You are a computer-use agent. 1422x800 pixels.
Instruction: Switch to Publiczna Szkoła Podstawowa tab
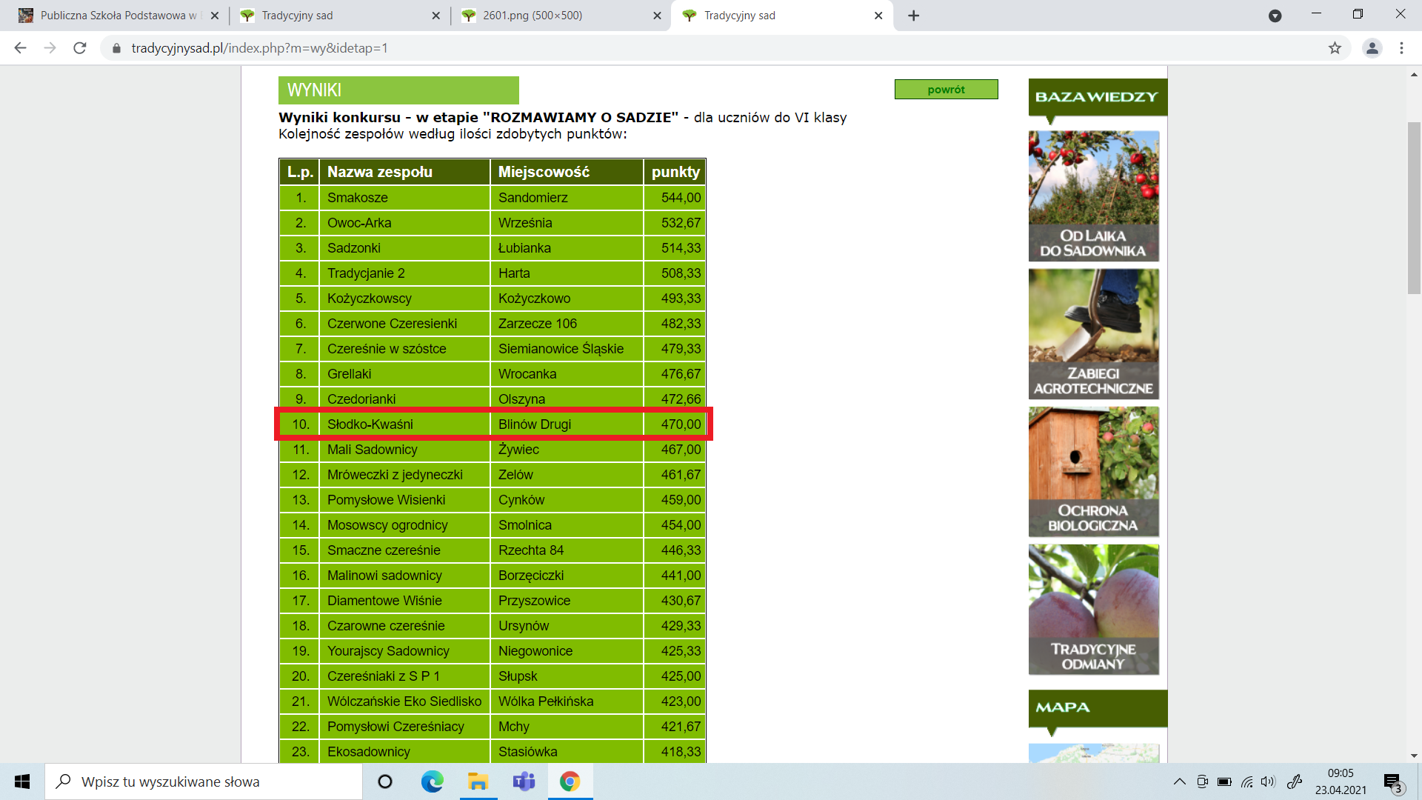tap(118, 16)
